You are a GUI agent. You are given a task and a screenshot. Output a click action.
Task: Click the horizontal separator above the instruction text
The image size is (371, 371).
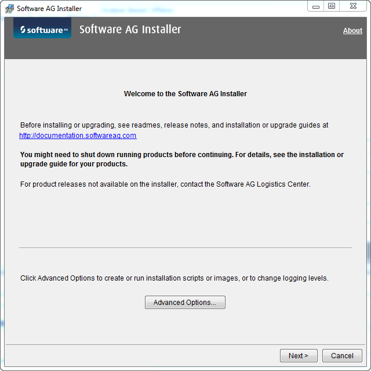coord(185,248)
